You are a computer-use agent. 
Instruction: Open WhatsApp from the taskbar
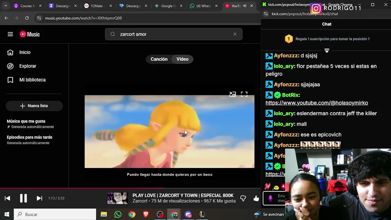pyautogui.click(x=118, y=215)
